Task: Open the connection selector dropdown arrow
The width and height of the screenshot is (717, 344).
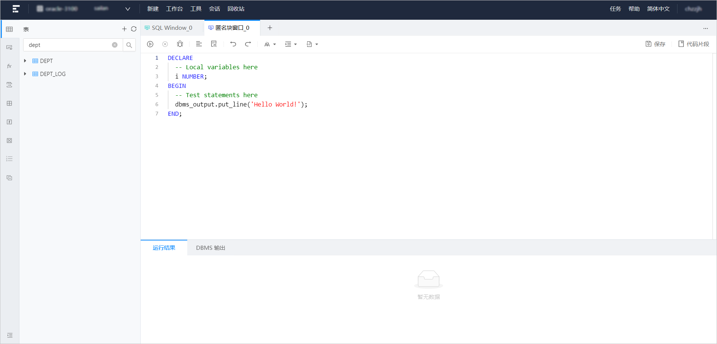Action: (128, 9)
